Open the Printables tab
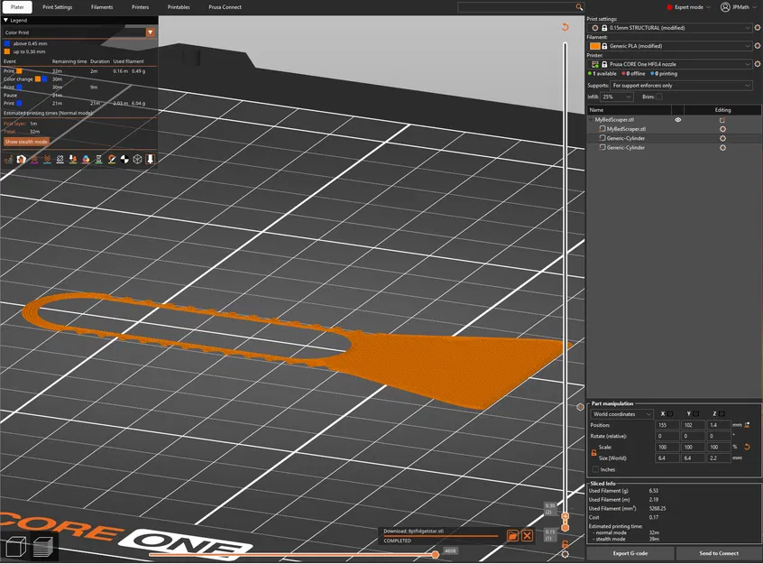The image size is (763, 564). pyautogui.click(x=178, y=6)
